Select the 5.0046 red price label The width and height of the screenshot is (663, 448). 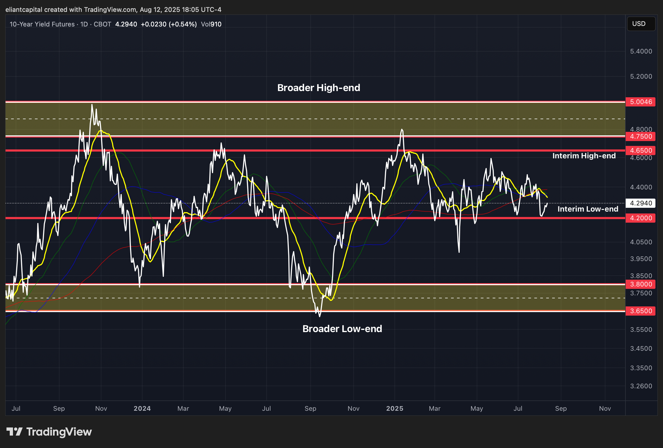point(641,102)
